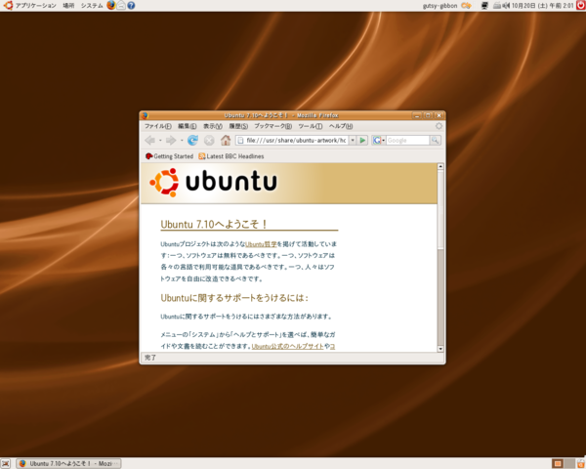This screenshot has height=469, width=586.
Task: Click the user switcher icon beside gutsy-gibbon
Action: tap(466, 5)
